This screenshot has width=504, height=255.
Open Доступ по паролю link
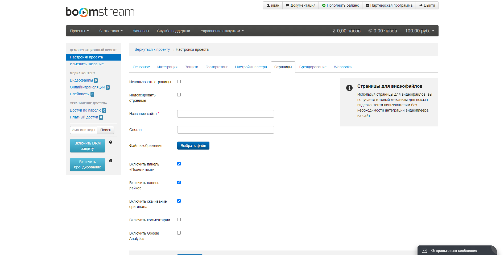(85, 110)
